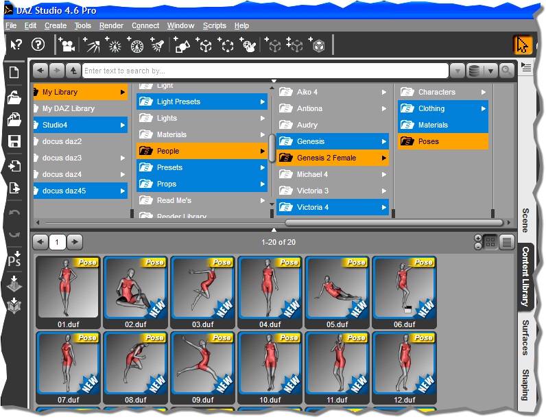The image size is (546, 419).
Task: Switch to the Scene tab
Action: coord(525,220)
